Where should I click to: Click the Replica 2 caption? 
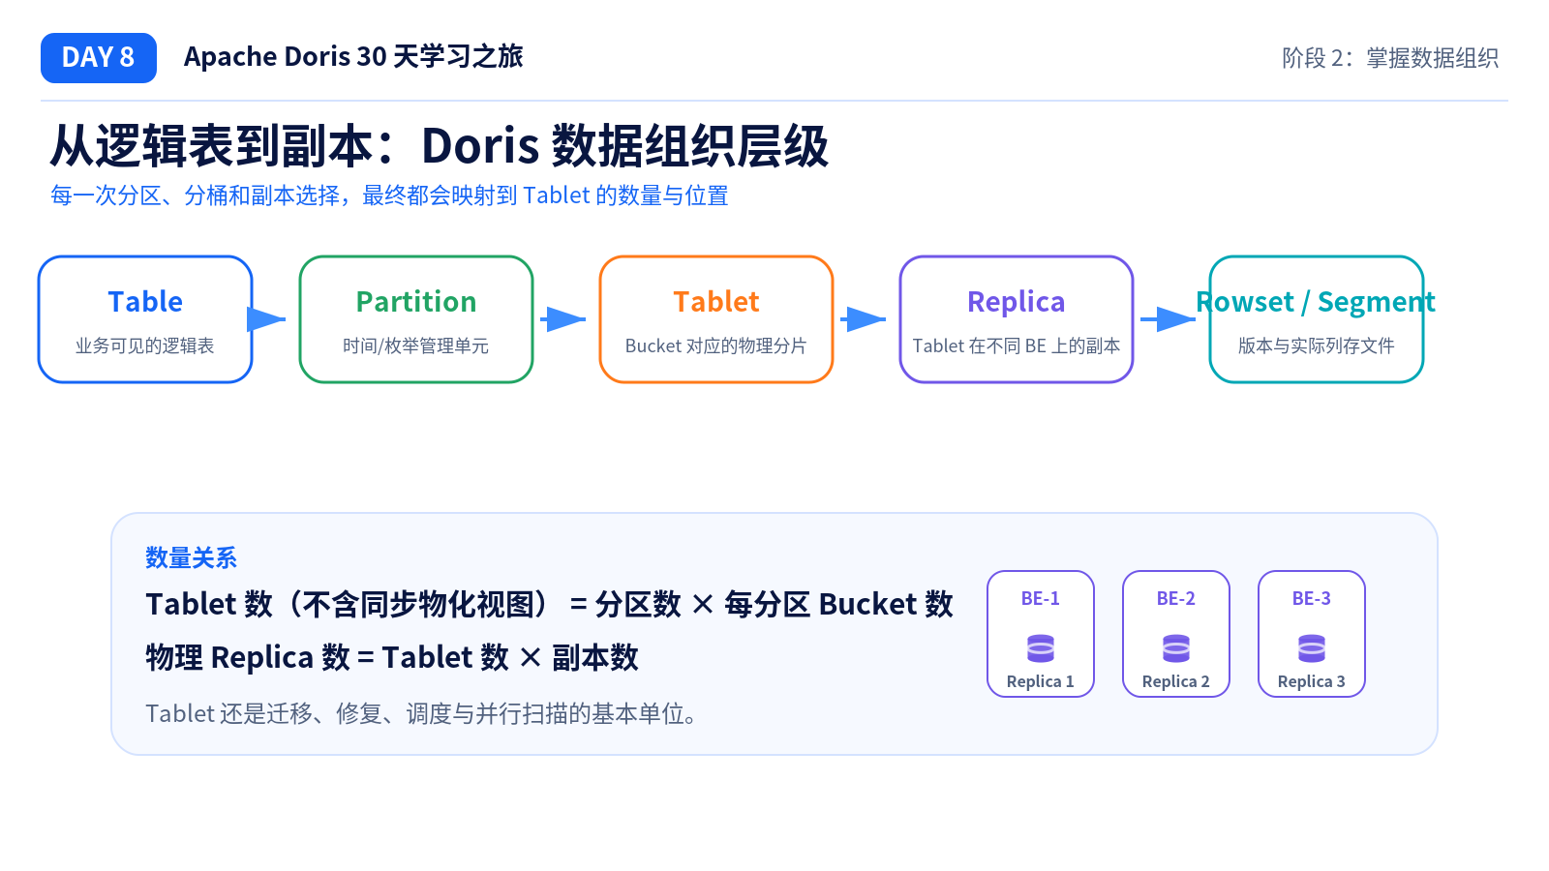pyautogui.click(x=1176, y=681)
